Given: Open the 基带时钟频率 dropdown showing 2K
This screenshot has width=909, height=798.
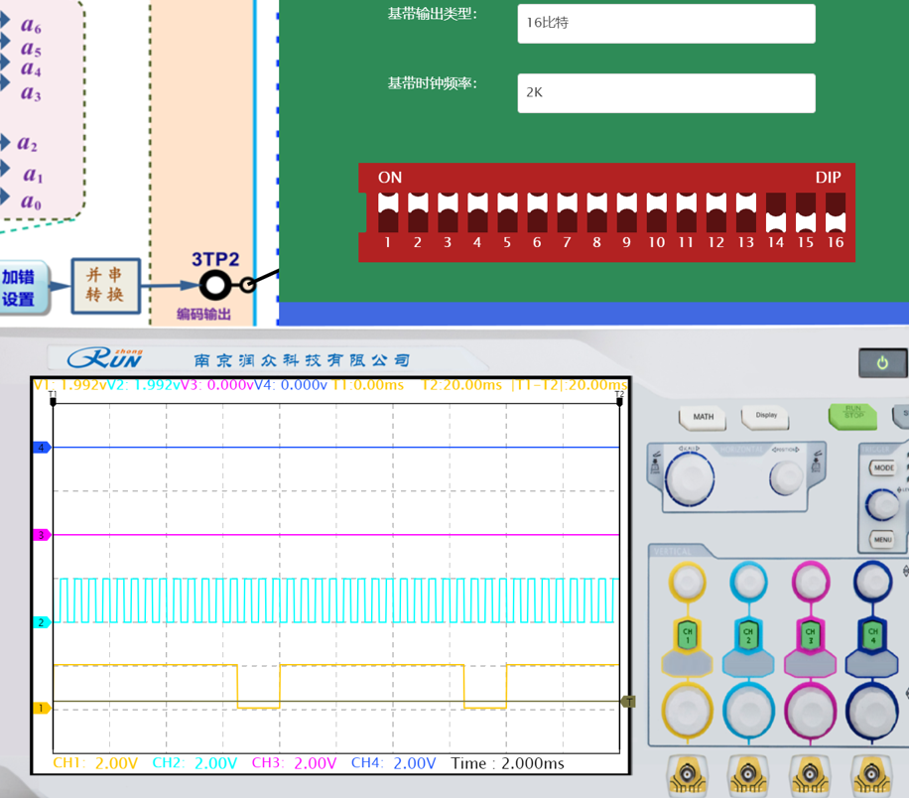Looking at the screenshot, I should point(666,93).
